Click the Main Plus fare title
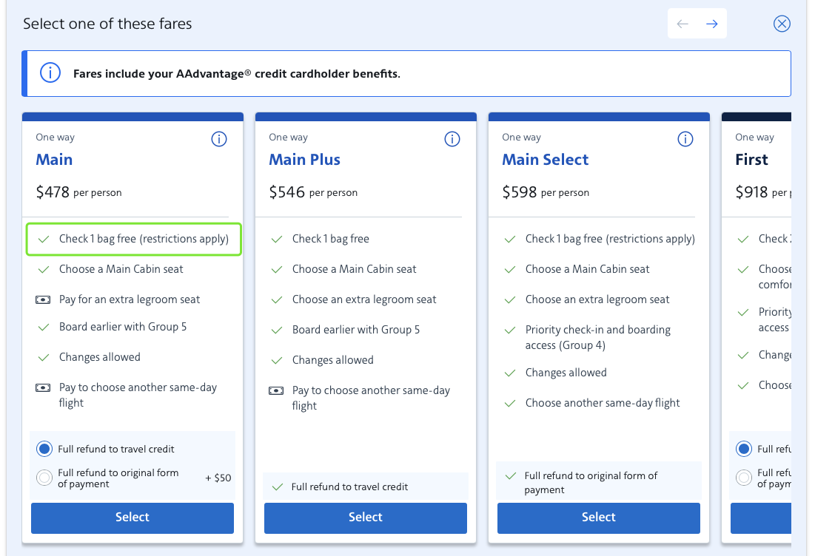815x556 pixels. [x=304, y=160]
